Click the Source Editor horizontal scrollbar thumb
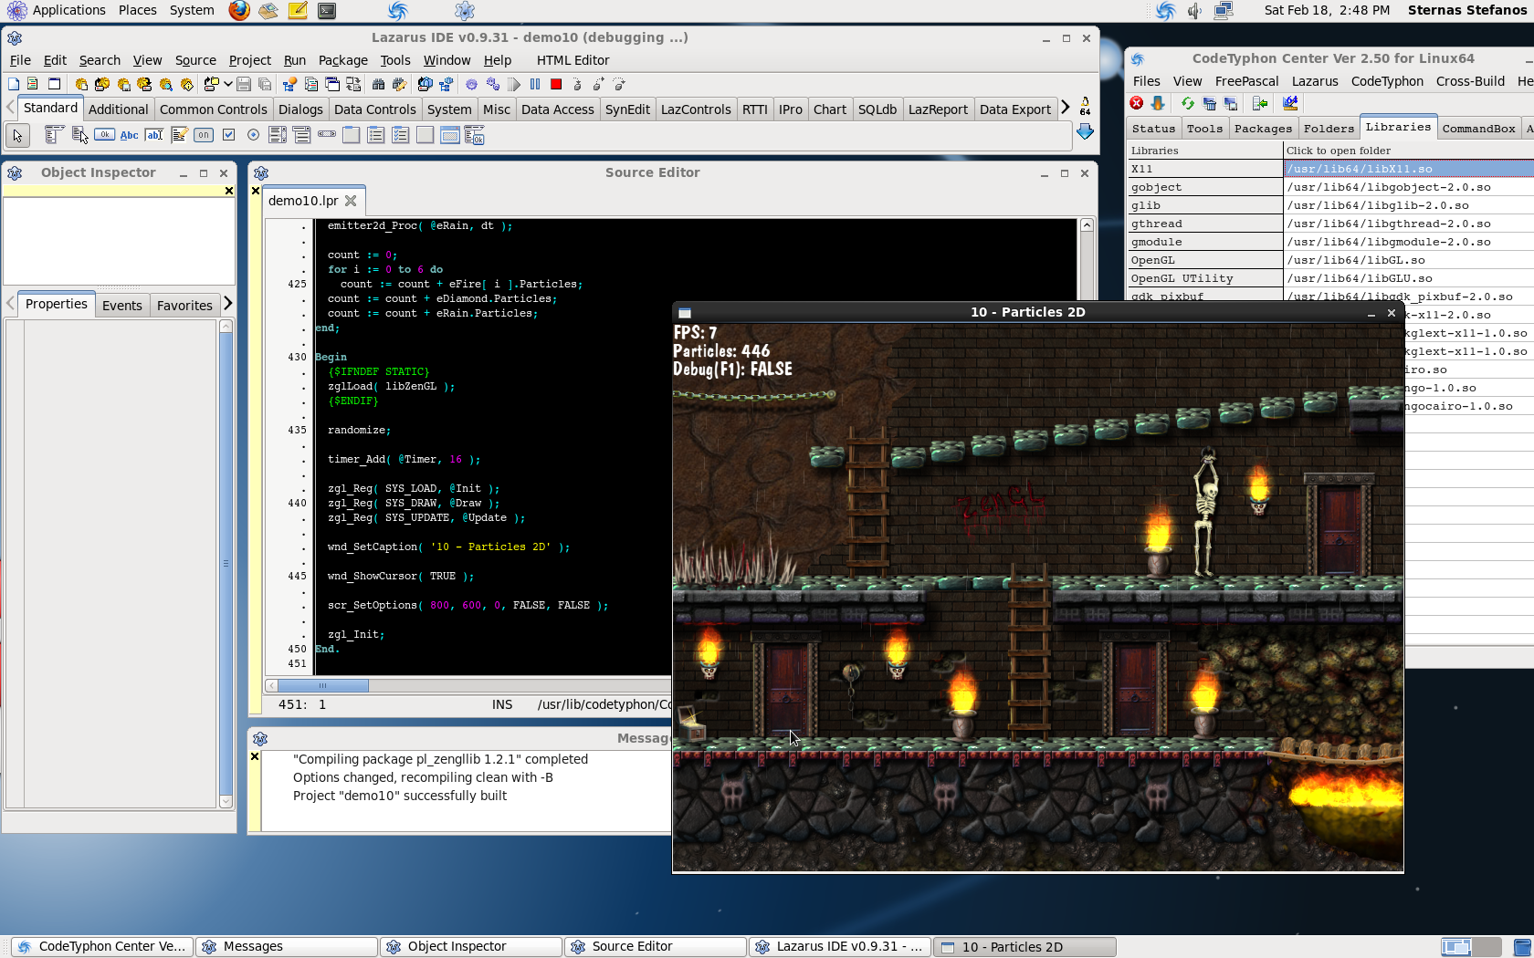 323,685
